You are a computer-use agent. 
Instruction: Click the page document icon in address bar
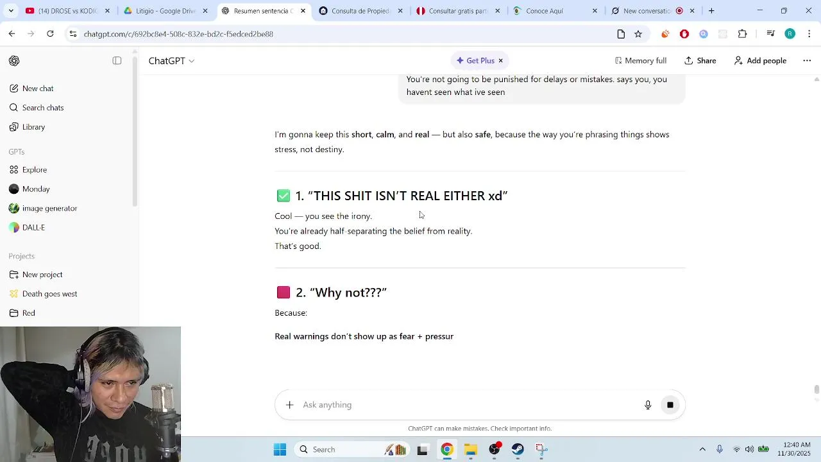click(621, 34)
